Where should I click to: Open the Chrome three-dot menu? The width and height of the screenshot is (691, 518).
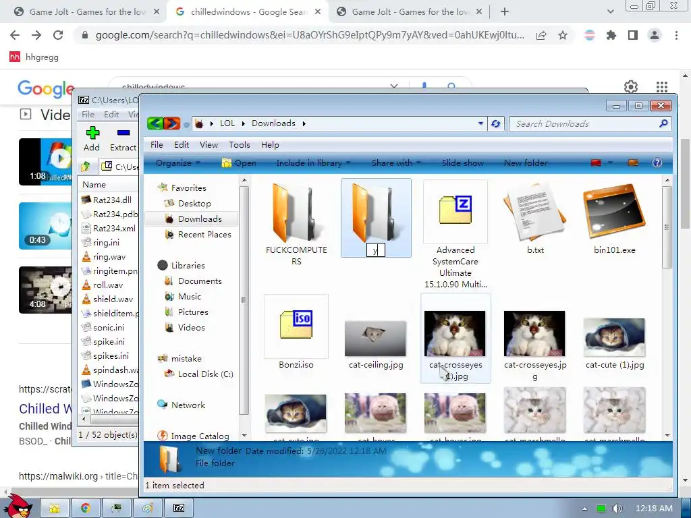tap(676, 35)
